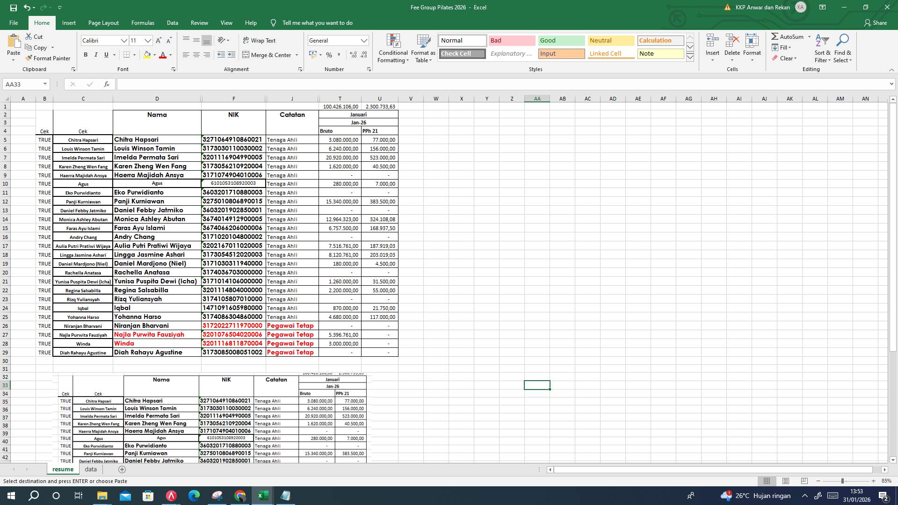Expand the Number Format dropdown
Image resolution: width=898 pixels, height=505 pixels.
364,41
